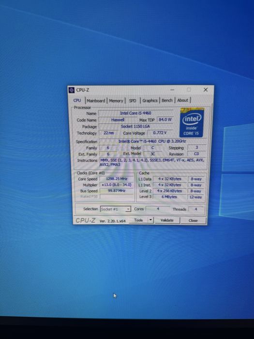Click the Code Name value 'Haswell'
This screenshot has height=339, width=254.
coord(118,120)
